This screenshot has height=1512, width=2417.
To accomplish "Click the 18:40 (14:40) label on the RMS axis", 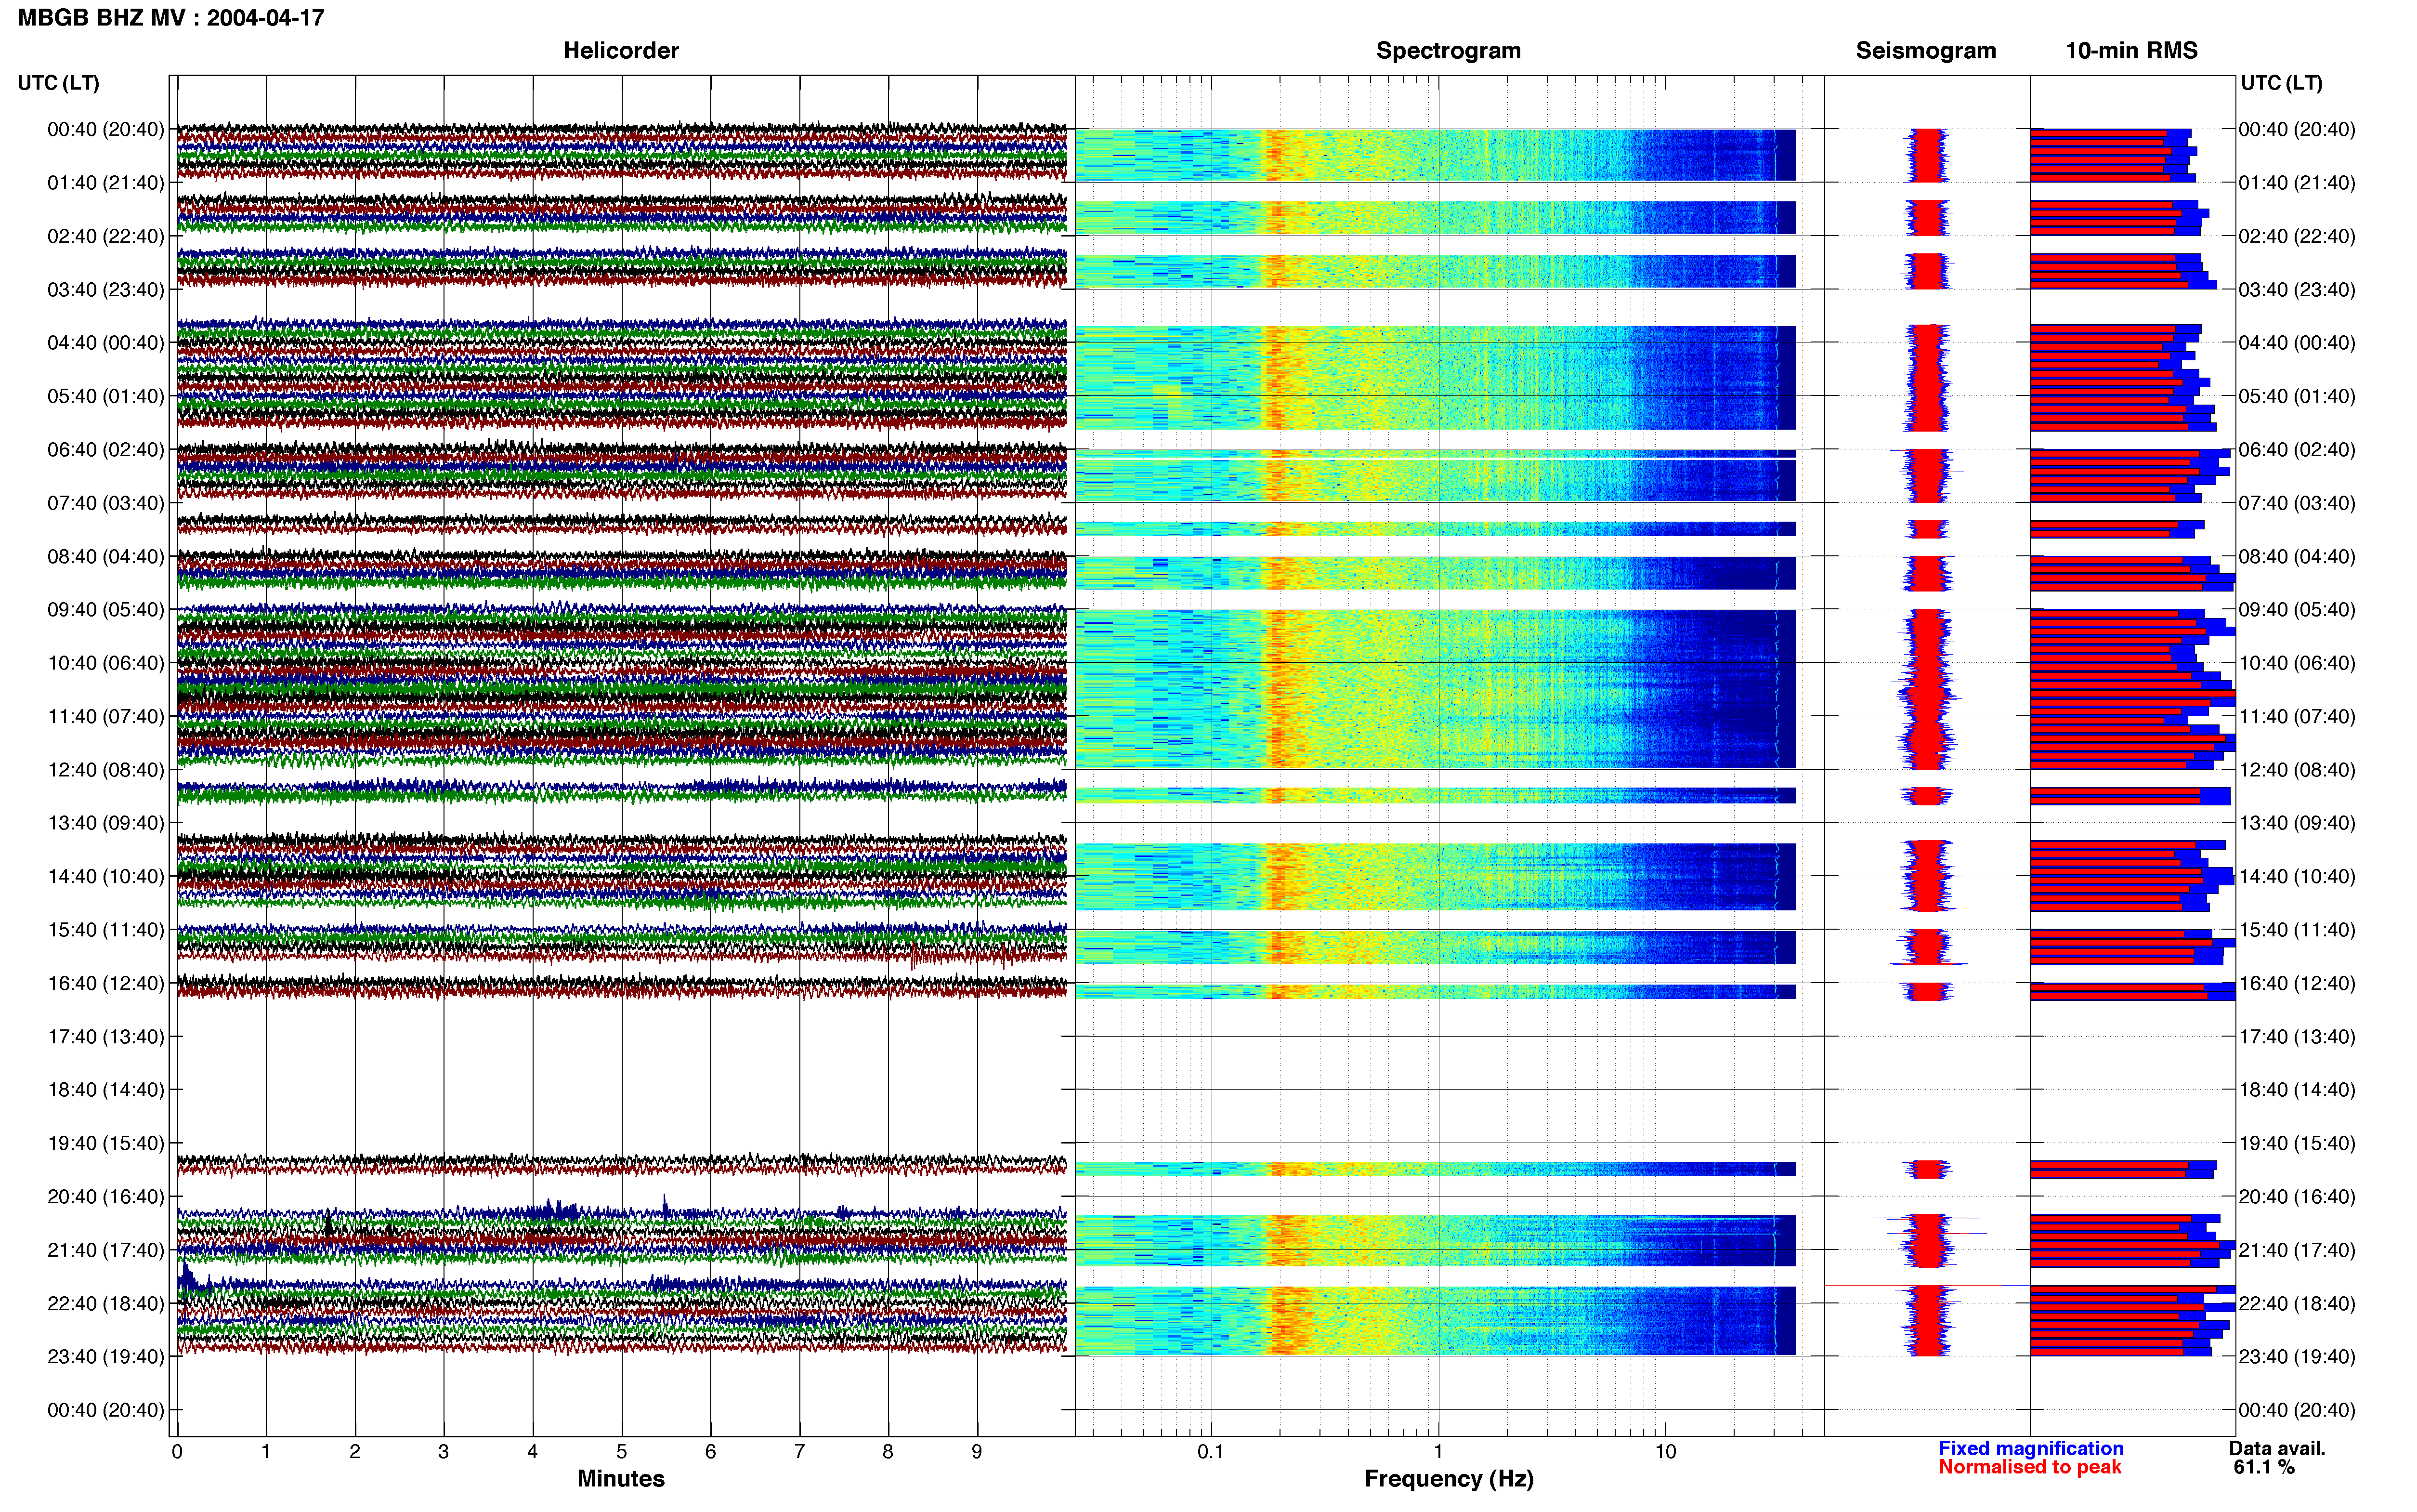I will 2297,1090.
